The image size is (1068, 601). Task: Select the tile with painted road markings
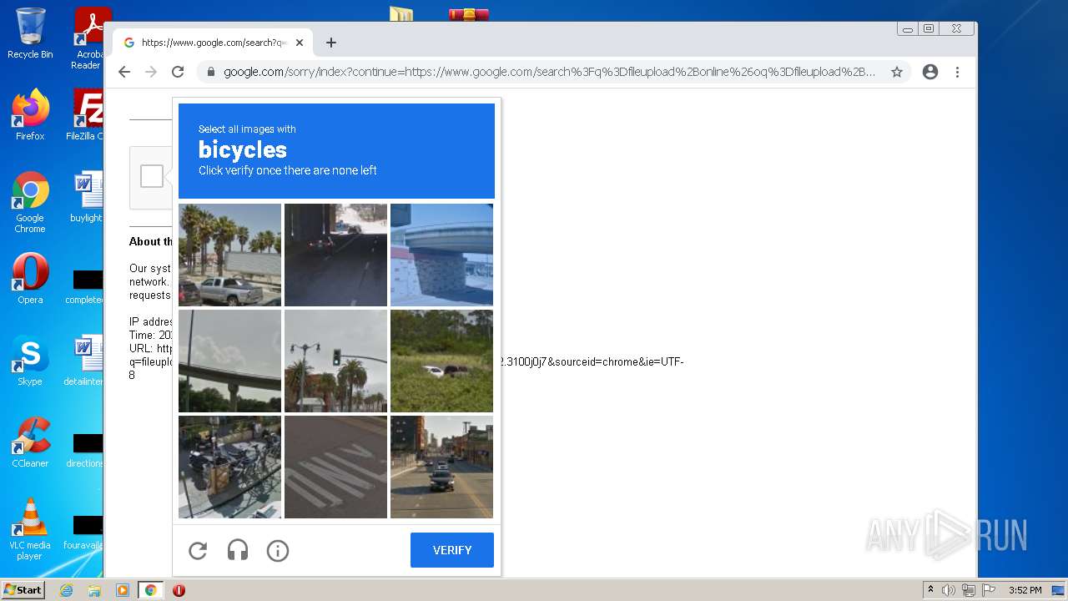point(335,467)
